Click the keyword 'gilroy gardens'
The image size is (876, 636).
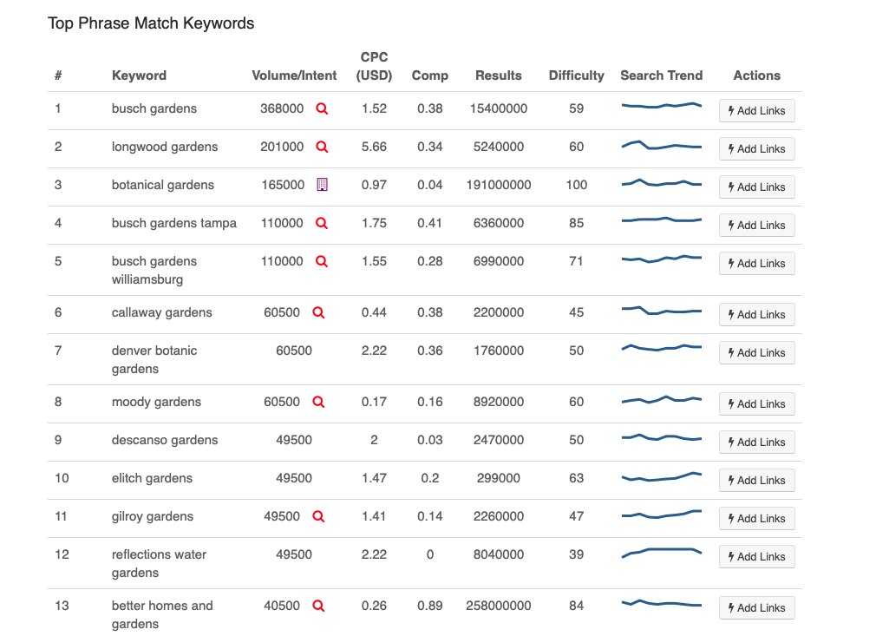point(153,517)
